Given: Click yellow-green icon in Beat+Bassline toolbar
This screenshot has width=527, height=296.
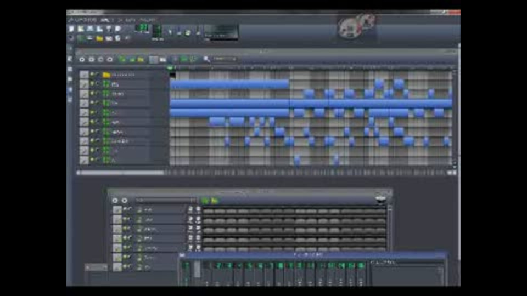Looking at the screenshot, I should [215, 201].
